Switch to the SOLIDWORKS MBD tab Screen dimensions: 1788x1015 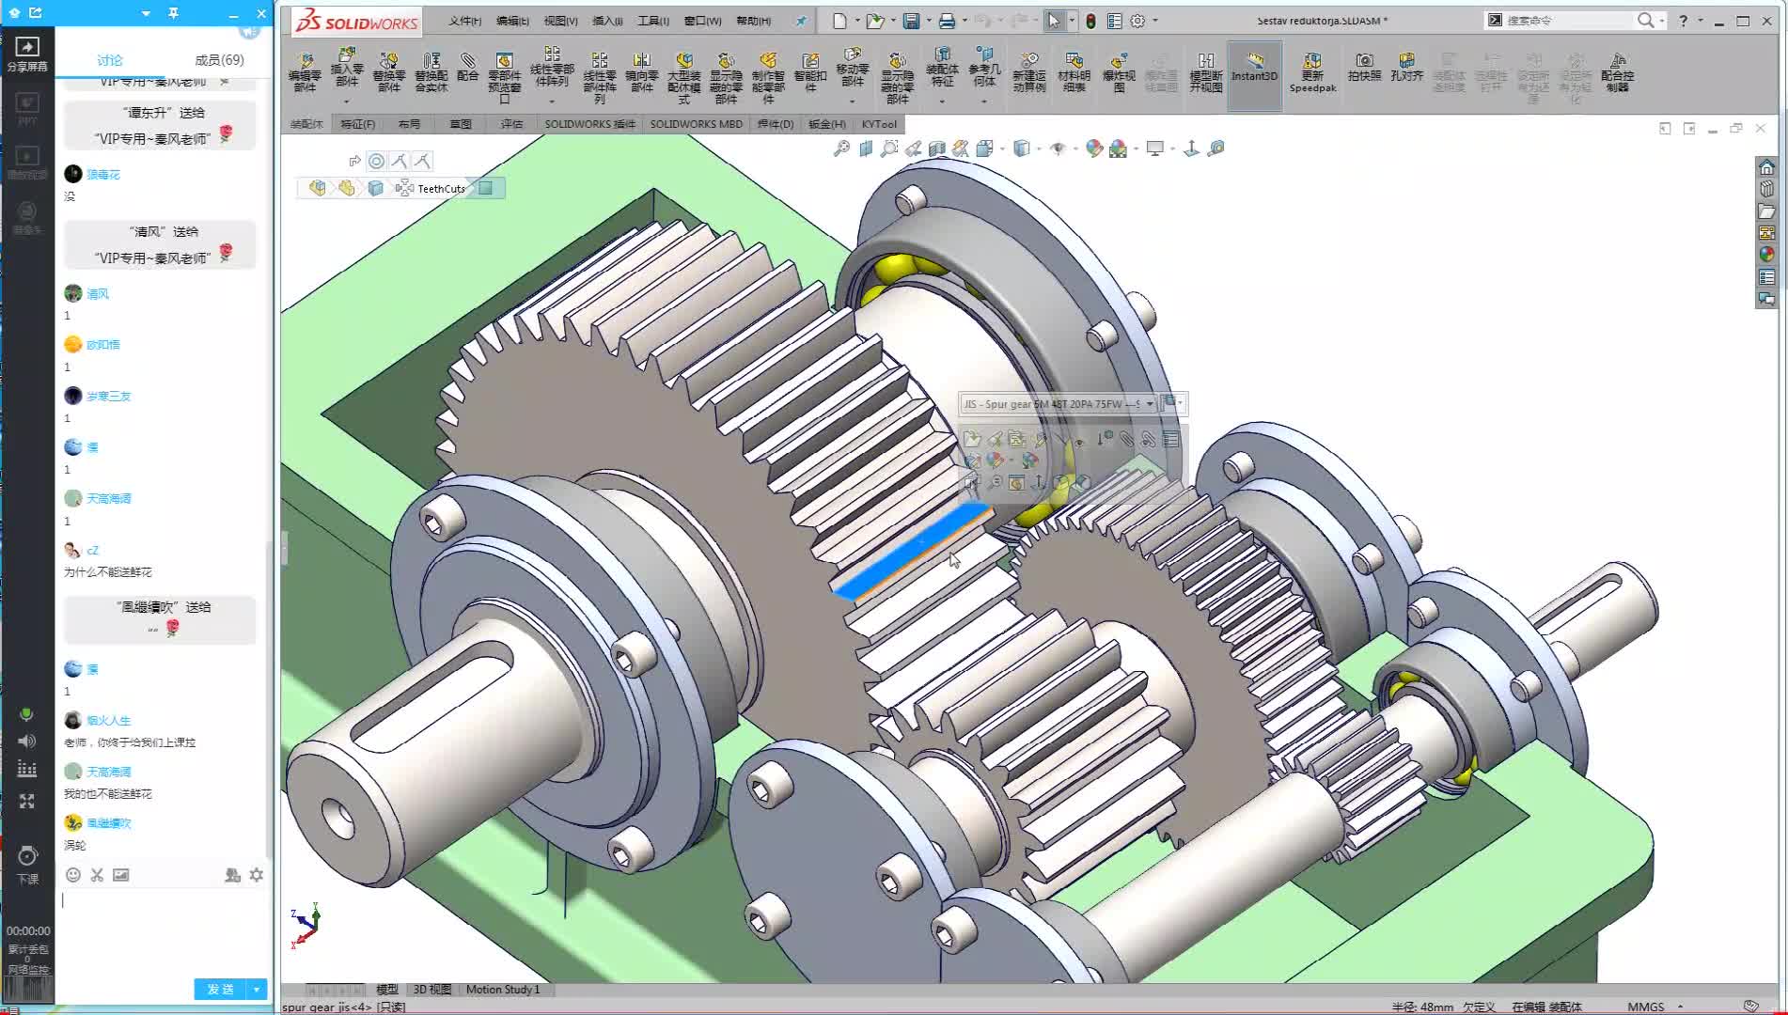point(695,123)
